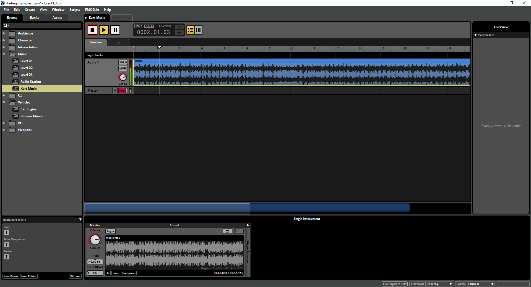This screenshot has height=287, width=531.
Task: Toggle the Loop button under the waveform
Action: (x=116, y=273)
